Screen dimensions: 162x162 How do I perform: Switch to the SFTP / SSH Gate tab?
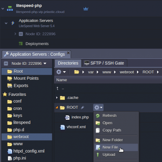click(105, 63)
